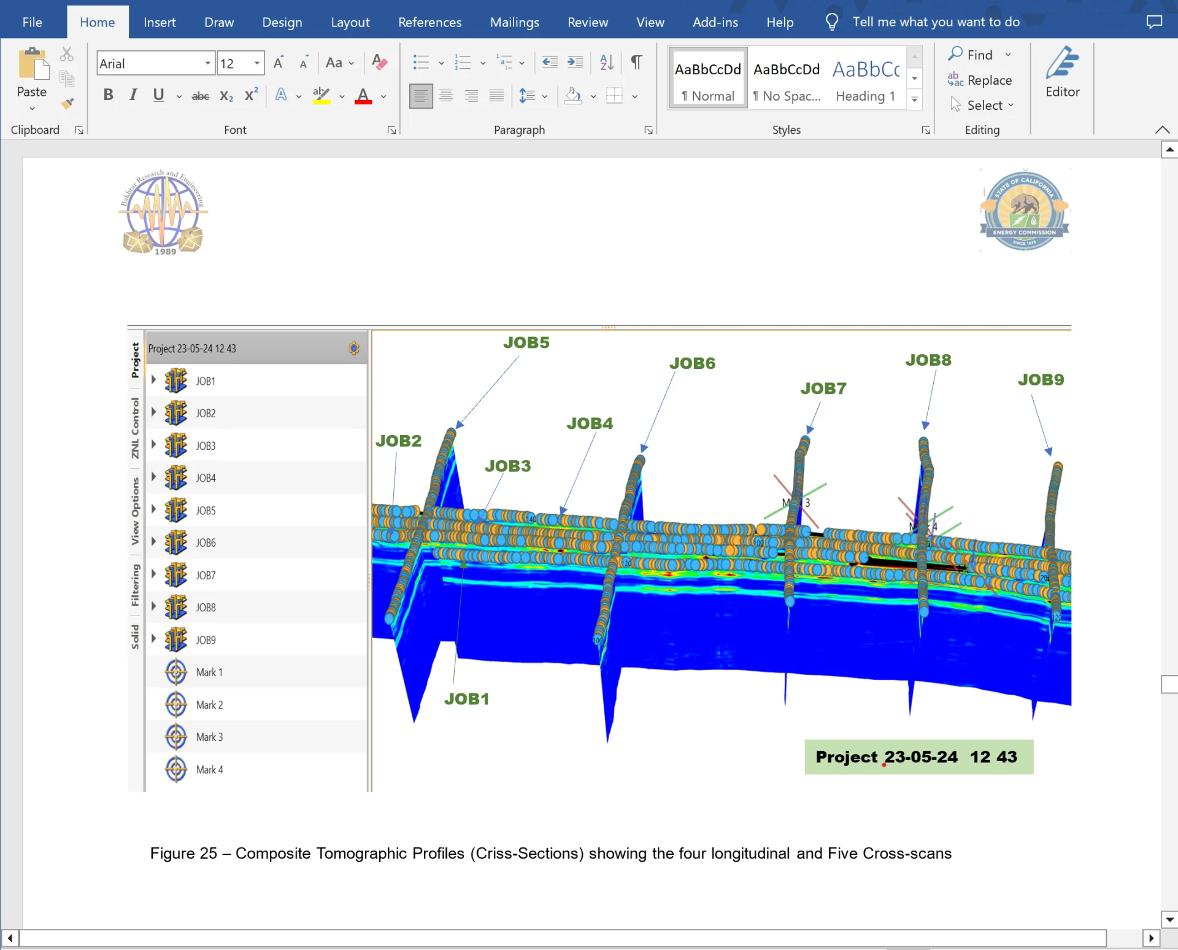Click the vertical scrollbar down arrow
1178x950 pixels.
1169,919
